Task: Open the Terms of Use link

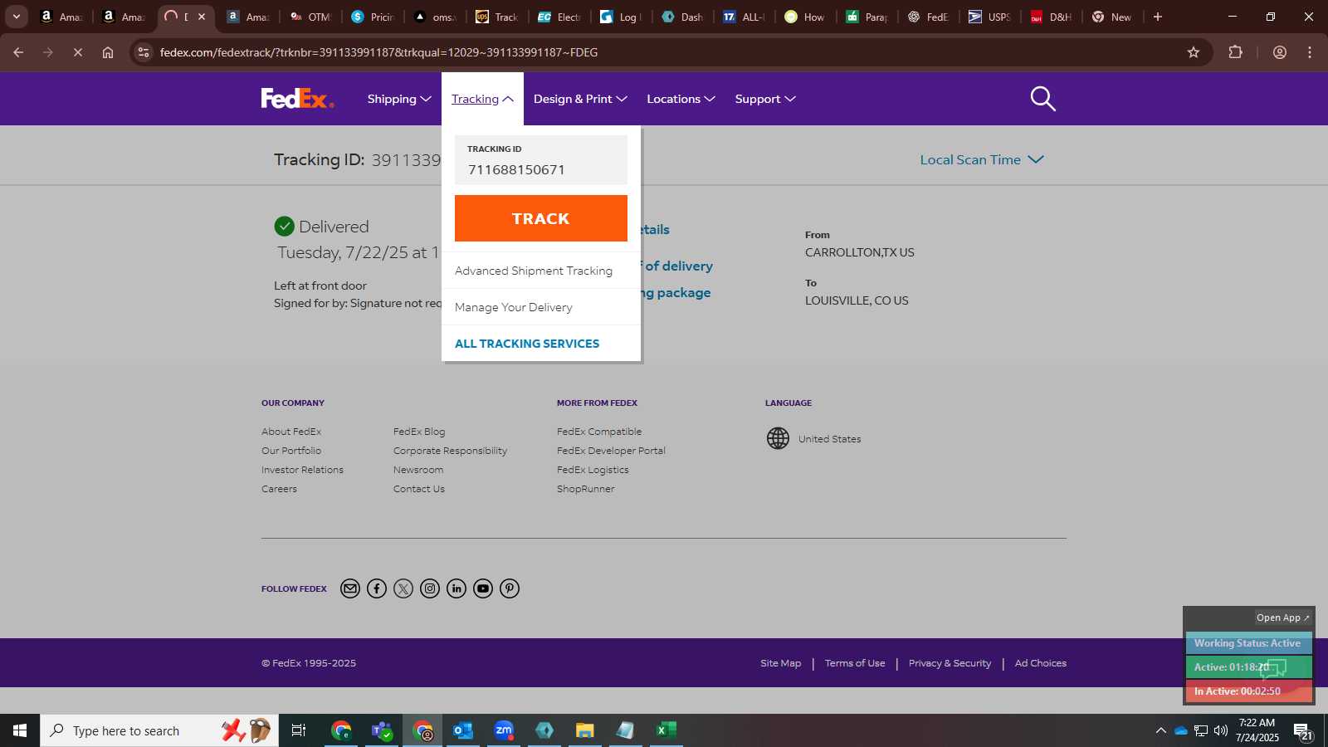Action: 855,663
